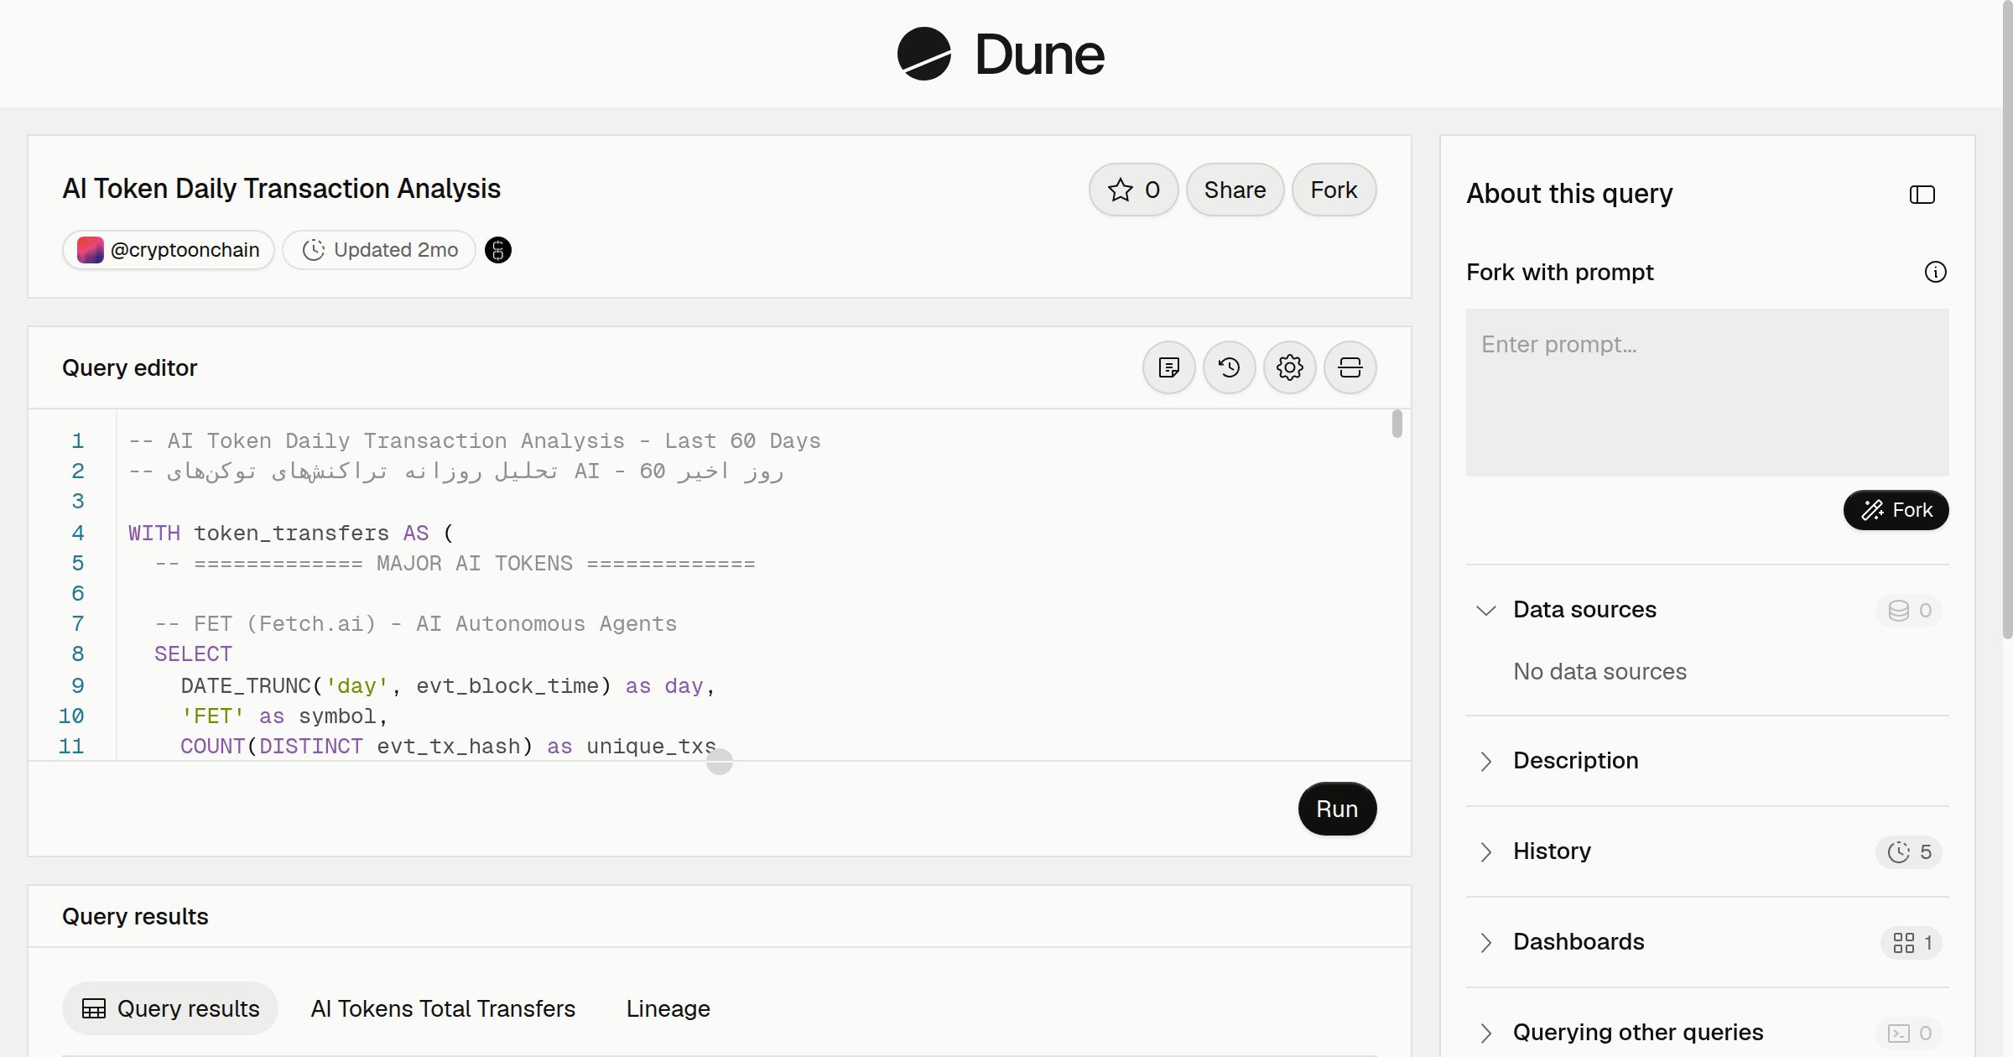Image resolution: width=2013 pixels, height=1057 pixels.
Task: Click Querying other queries count badge
Action: [1909, 1033]
